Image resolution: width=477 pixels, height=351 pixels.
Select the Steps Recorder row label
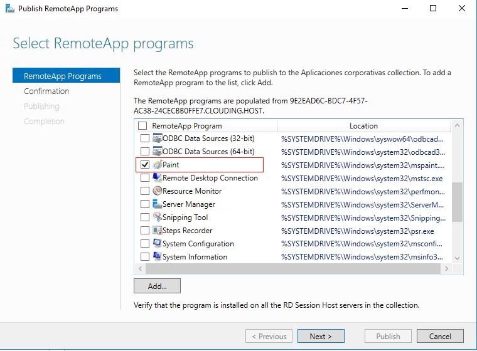click(x=187, y=231)
